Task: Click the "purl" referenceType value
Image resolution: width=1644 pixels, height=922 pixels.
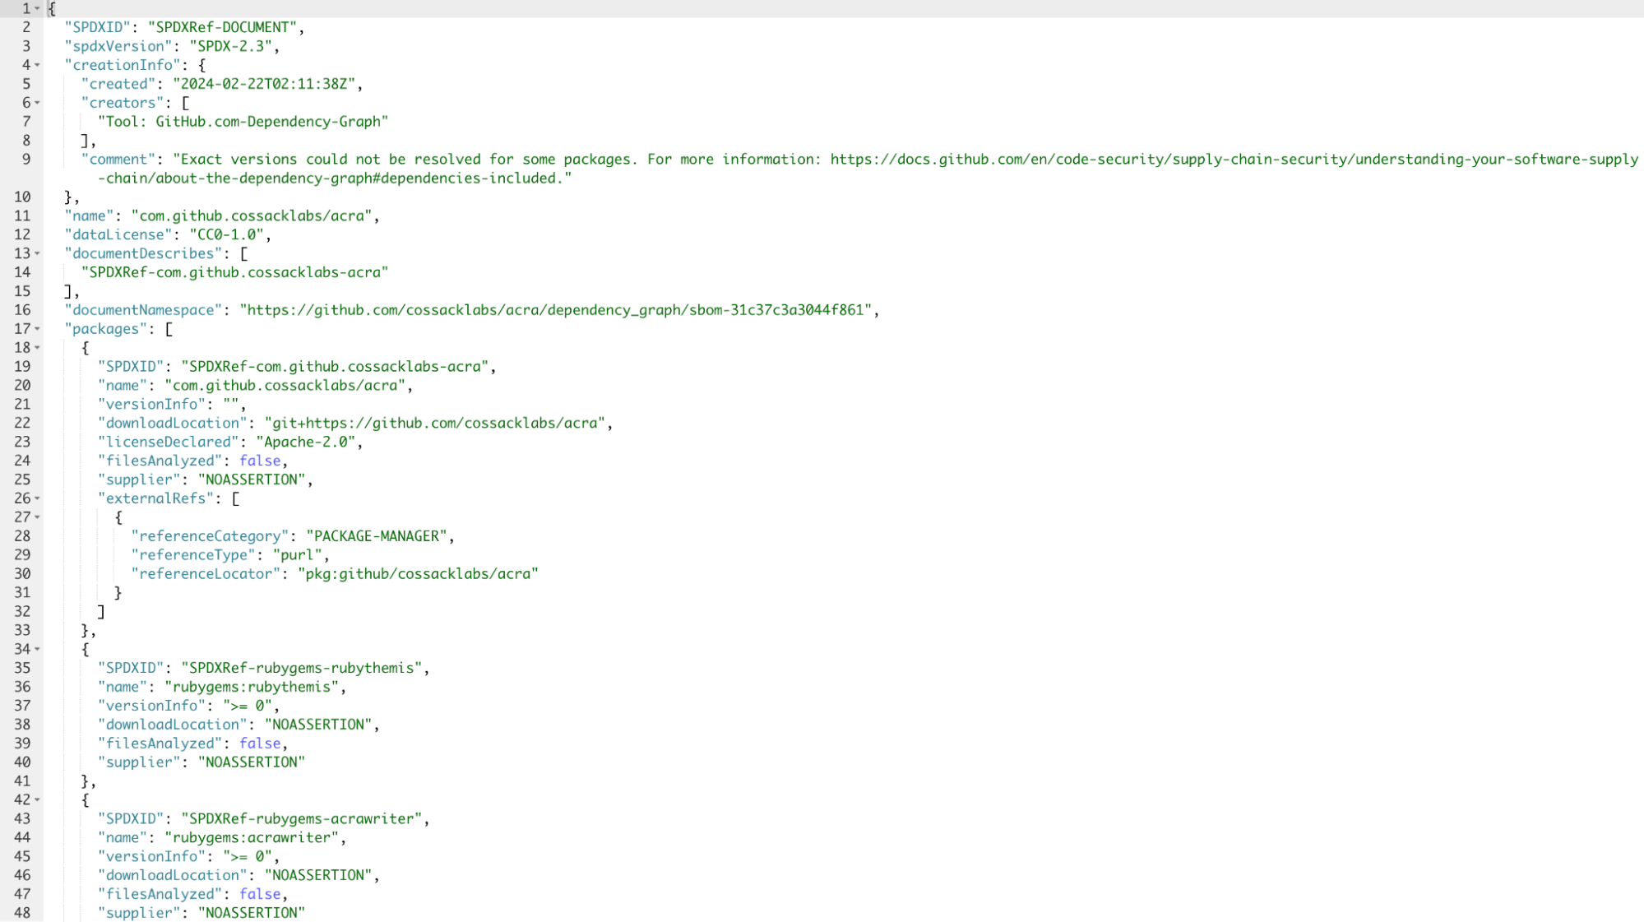Action: pyautogui.click(x=297, y=555)
